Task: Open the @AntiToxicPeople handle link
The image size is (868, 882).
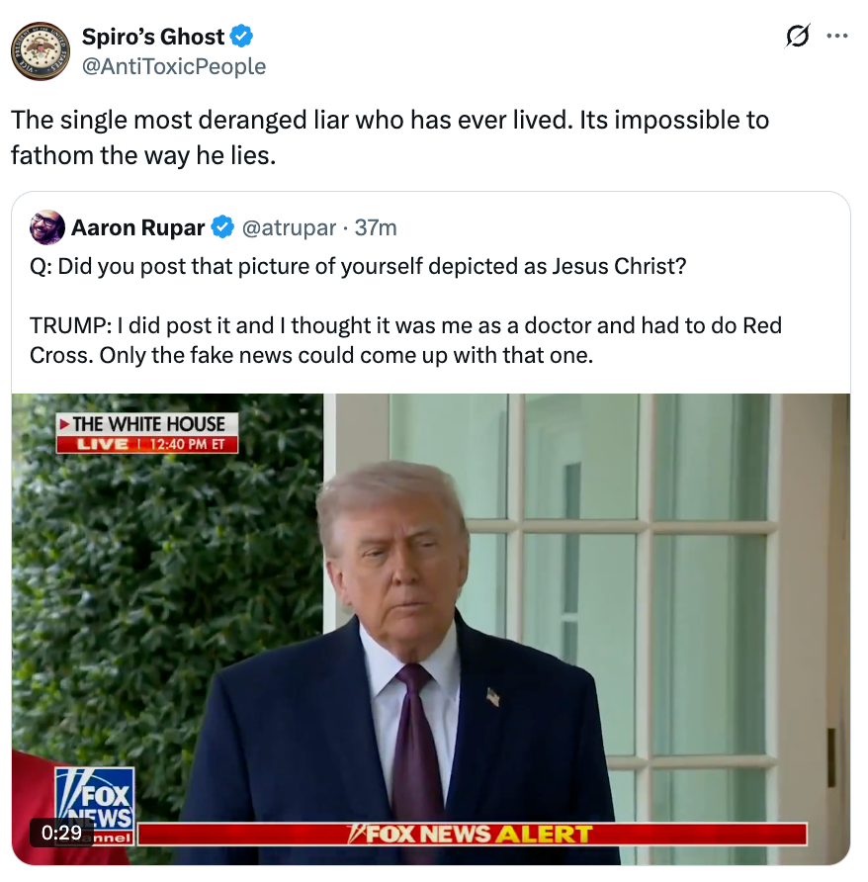Action: 174,66
